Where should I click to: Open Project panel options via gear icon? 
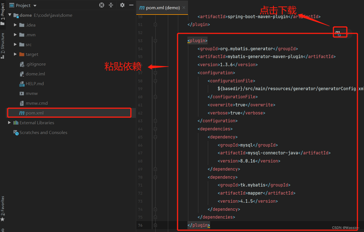click(122, 5)
